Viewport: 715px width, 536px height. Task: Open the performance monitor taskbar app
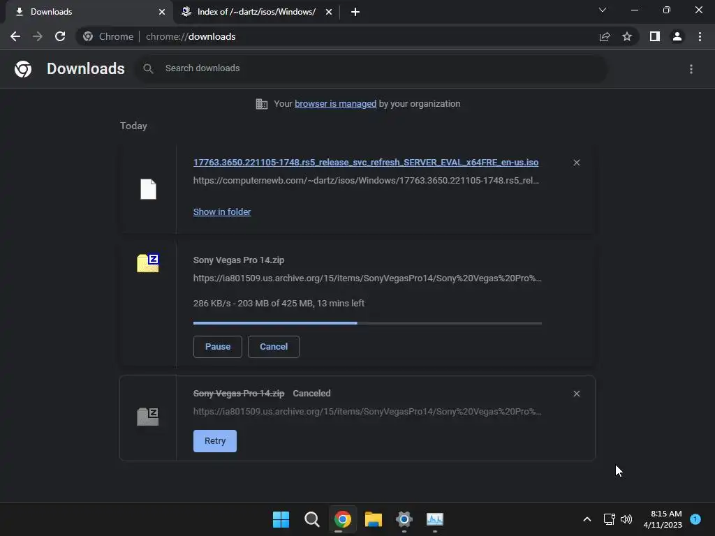click(x=434, y=519)
